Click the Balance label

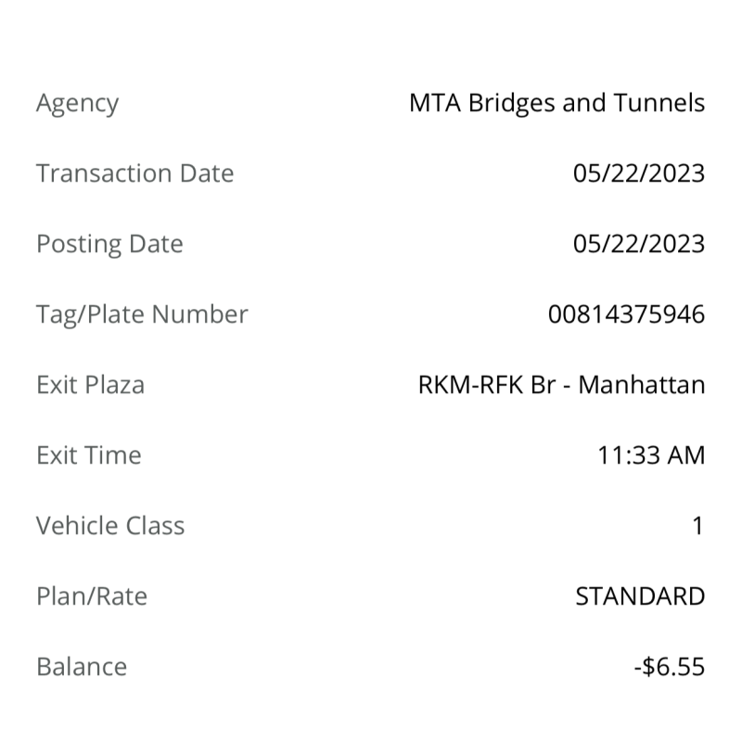pos(82,666)
